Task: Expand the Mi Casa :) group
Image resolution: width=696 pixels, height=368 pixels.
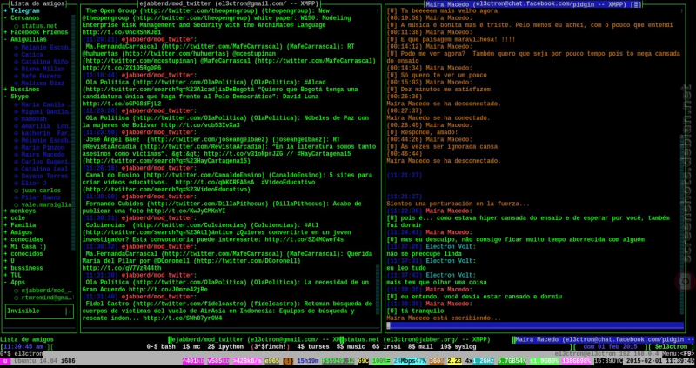Action: tap(6, 246)
